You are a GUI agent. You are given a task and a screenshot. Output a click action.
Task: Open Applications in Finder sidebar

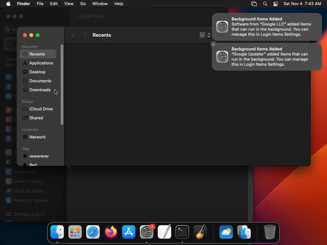[38, 63]
